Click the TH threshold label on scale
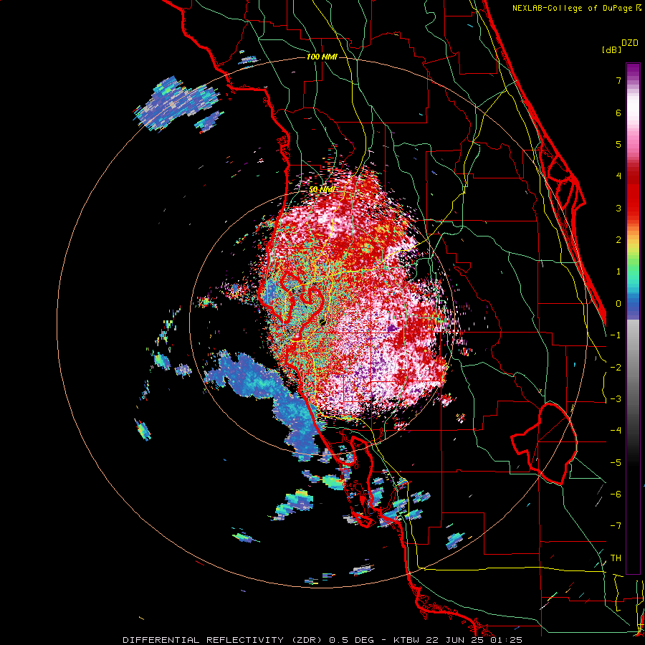The height and width of the screenshot is (645, 645). coord(616,558)
